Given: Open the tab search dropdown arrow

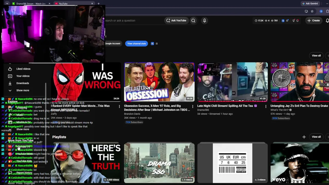Looking at the screenshot, I should (7, 4).
